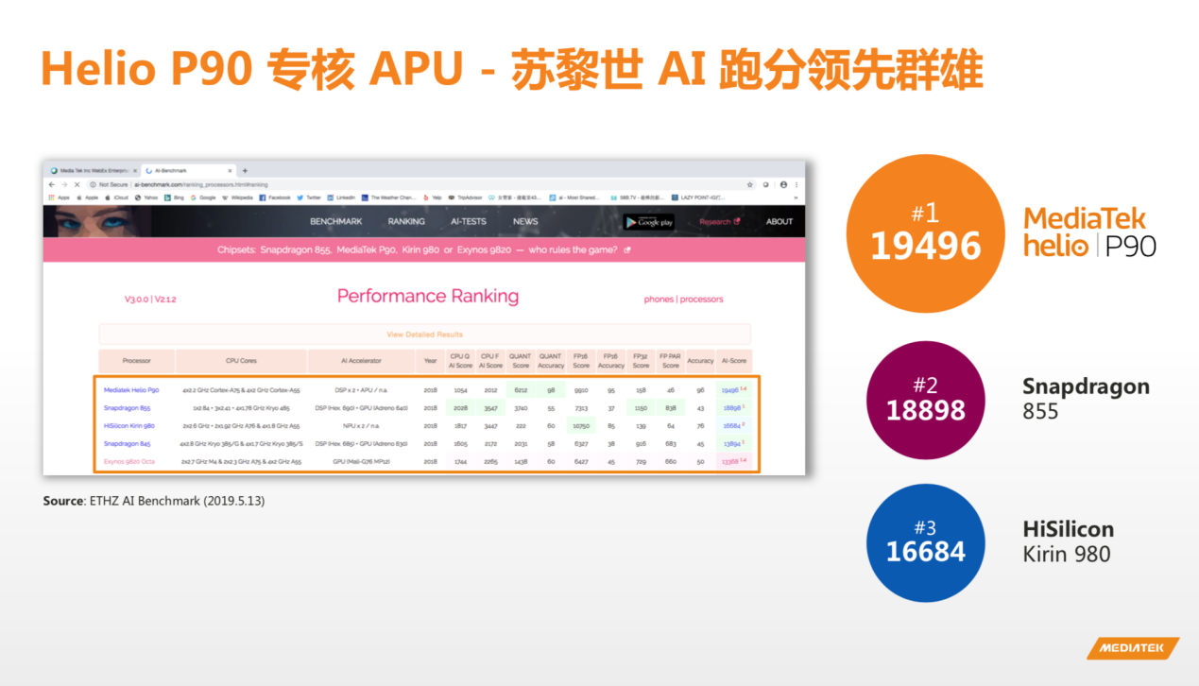Open the iCloud bookmark

[116, 197]
